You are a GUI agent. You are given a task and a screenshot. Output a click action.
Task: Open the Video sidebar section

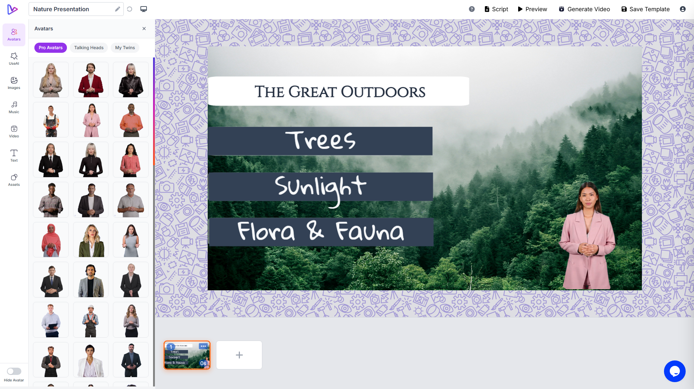pos(14,132)
